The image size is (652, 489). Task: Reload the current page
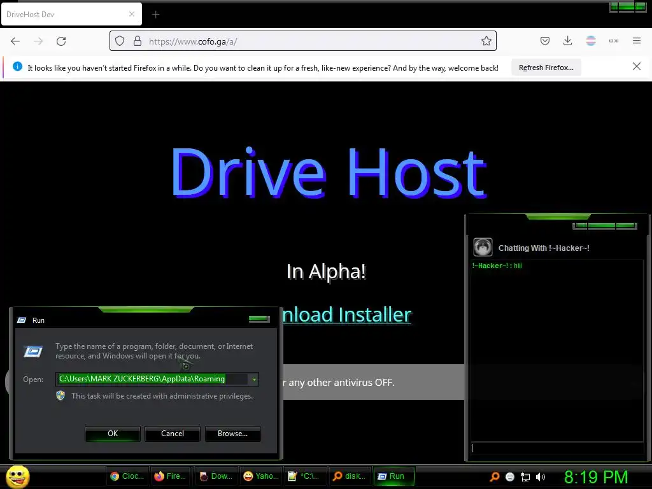pyautogui.click(x=61, y=41)
